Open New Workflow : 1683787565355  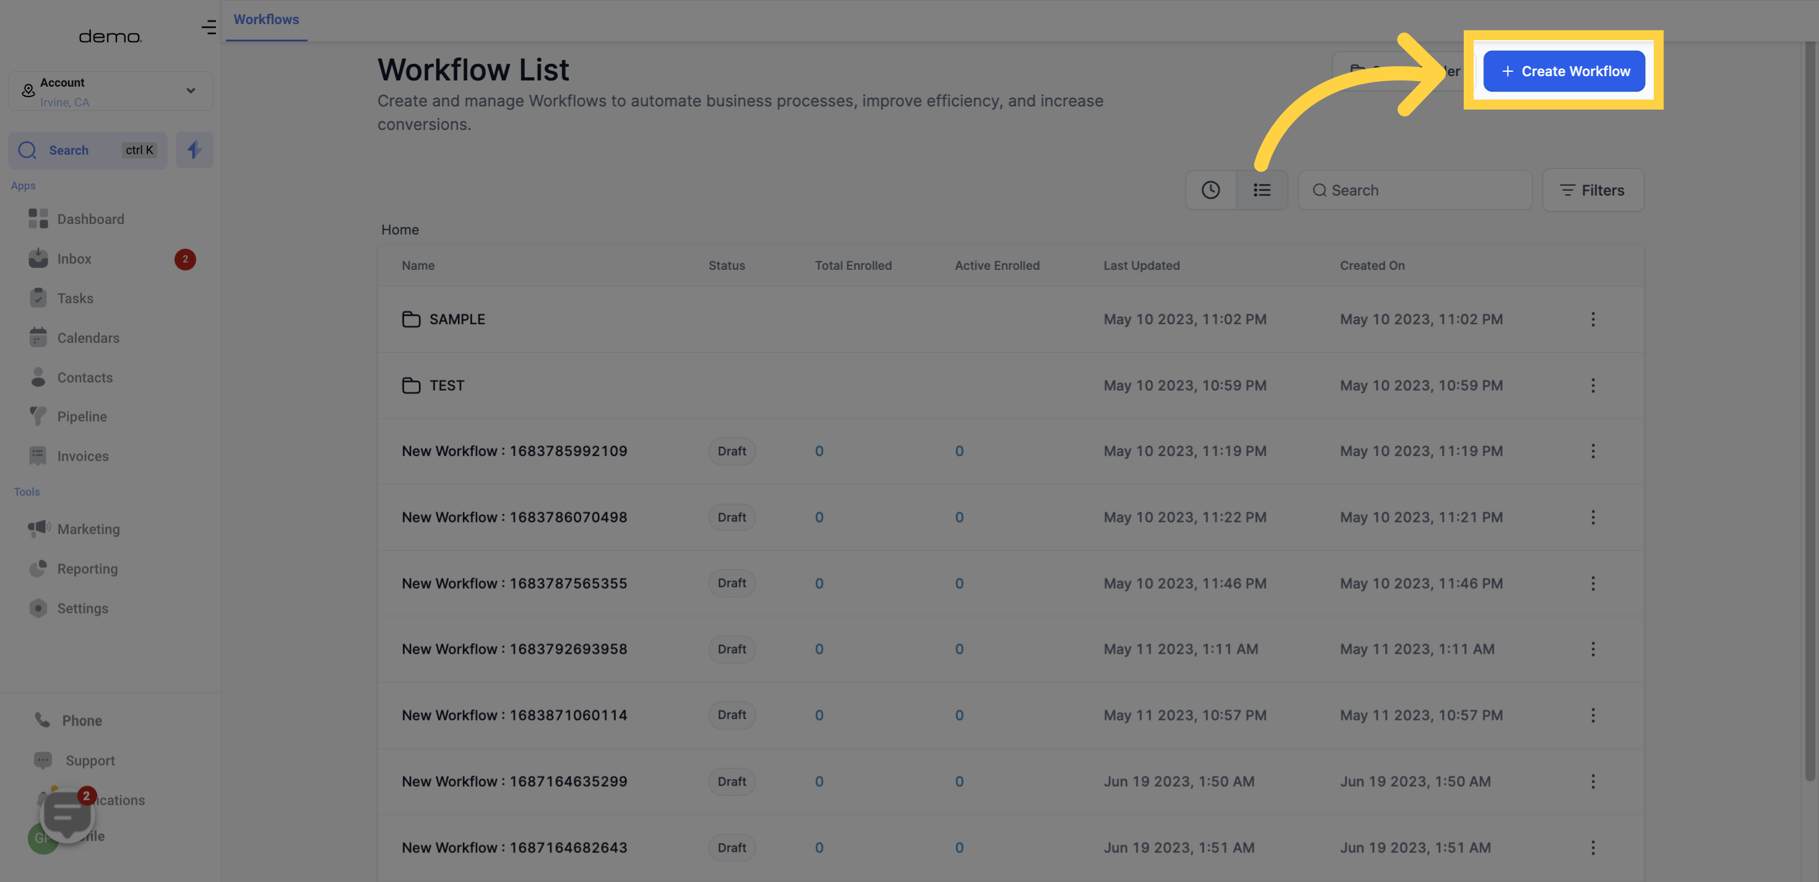pyautogui.click(x=514, y=583)
